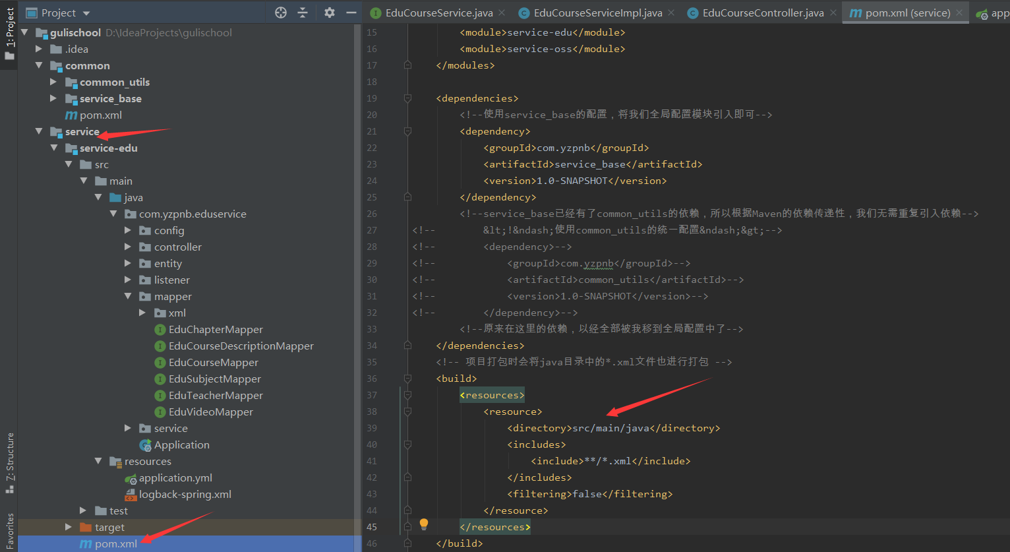Expand the common_utils module
This screenshot has width=1010, height=552.
tap(53, 82)
